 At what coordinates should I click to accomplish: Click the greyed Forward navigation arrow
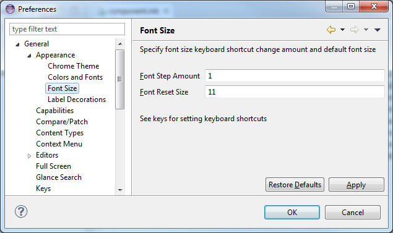[355, 30]
